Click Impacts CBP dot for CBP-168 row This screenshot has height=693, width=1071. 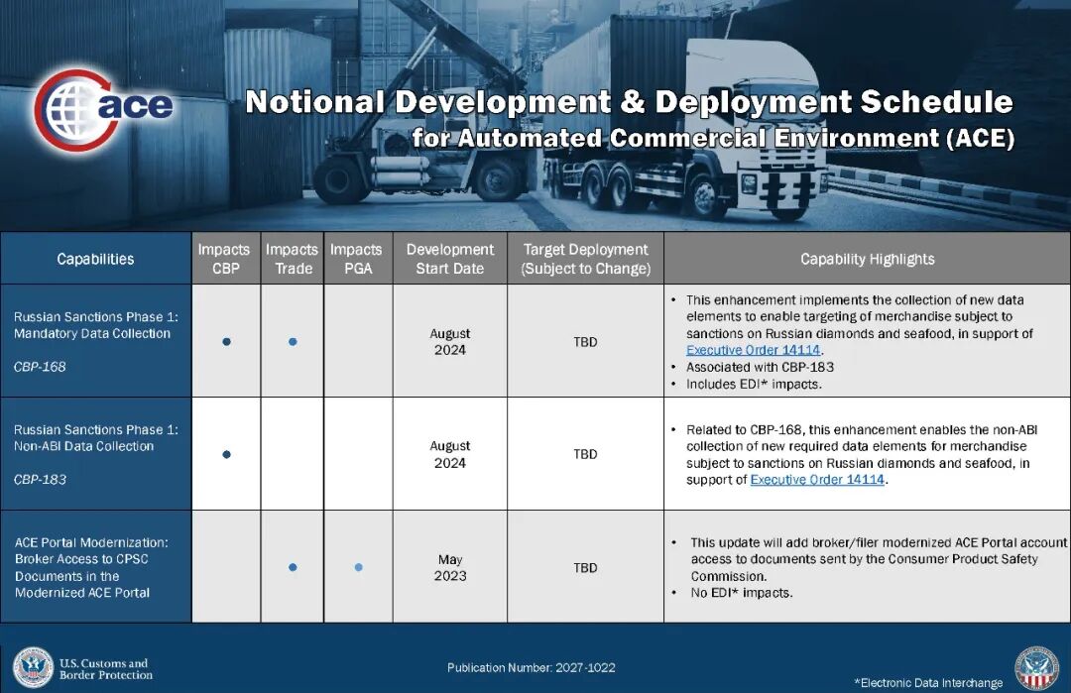(227, 341)
